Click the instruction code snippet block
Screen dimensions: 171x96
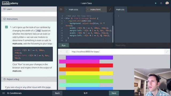pyautogui.click(x=33, y=54)
